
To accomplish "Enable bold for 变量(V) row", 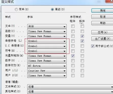I will (73, 36).
